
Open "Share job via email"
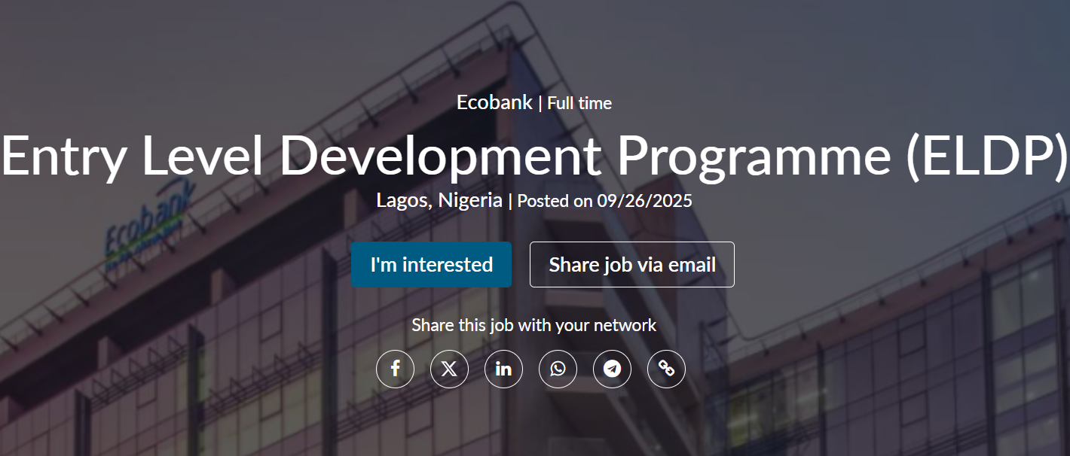[631, 264]
